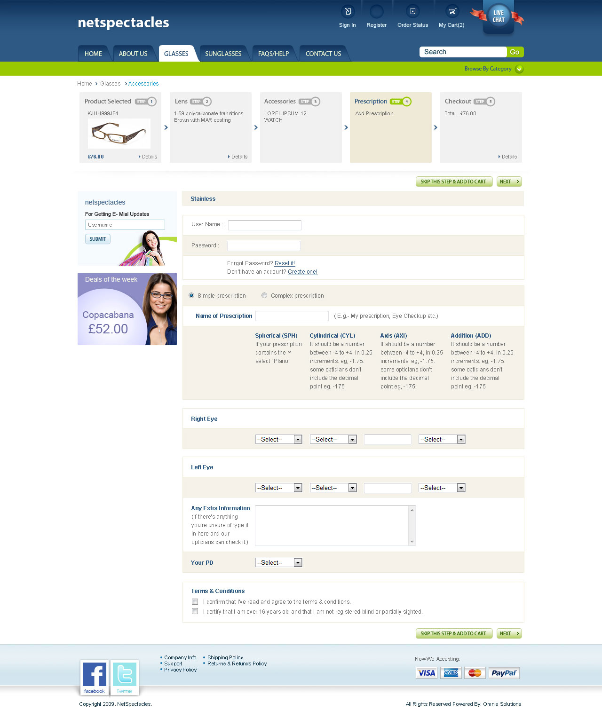Click the Step 5 Checkout badge
The image size is (602, 719).
pos(484,102)
